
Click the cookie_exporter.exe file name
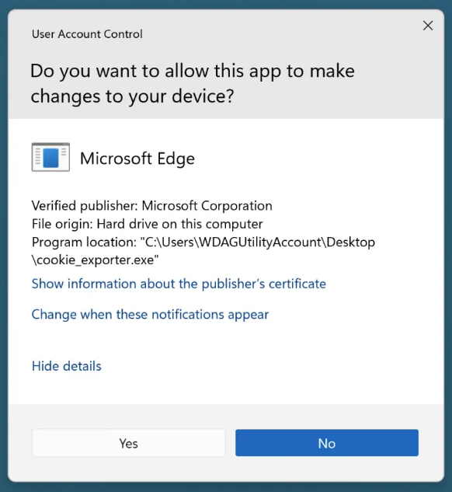(x=96, y=260)
